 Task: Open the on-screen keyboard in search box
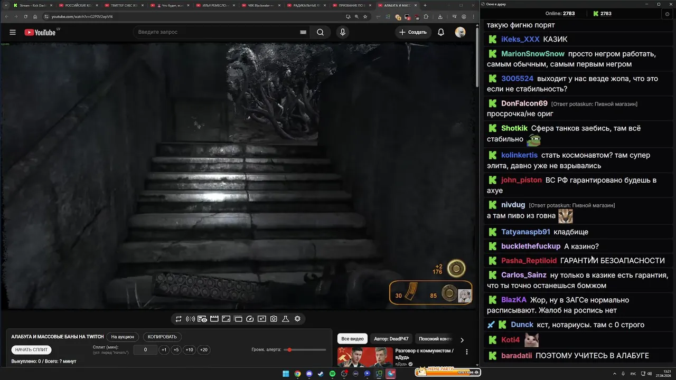303,32
